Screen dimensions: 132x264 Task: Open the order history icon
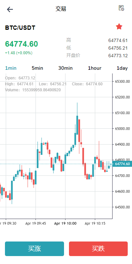pos(121,8)
